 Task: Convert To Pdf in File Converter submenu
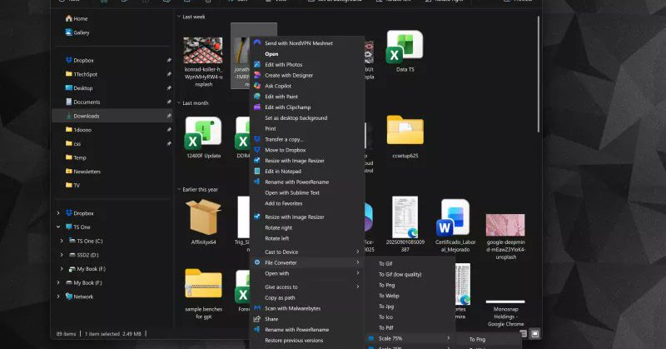(x=385, y=327)
